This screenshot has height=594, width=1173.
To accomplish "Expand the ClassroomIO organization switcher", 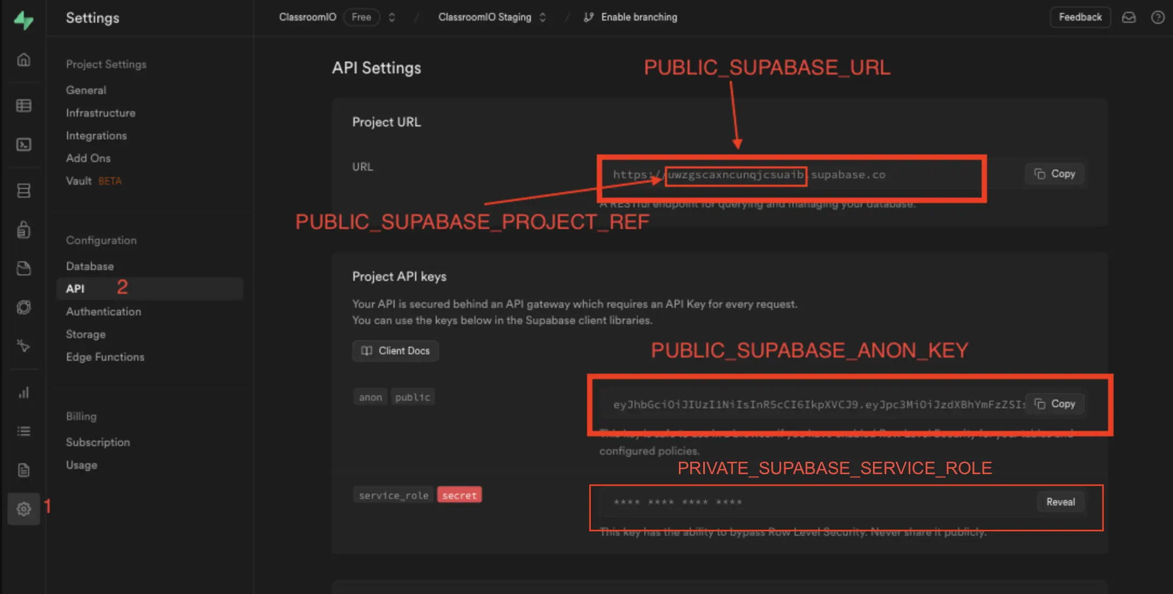I will [392, 17].
